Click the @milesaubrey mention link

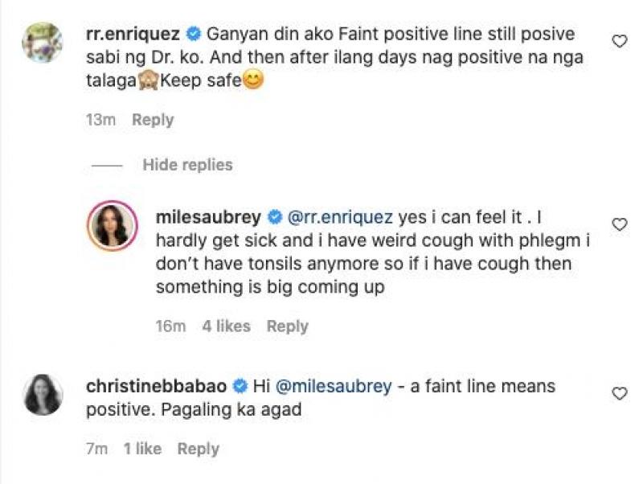pos(334,386)
